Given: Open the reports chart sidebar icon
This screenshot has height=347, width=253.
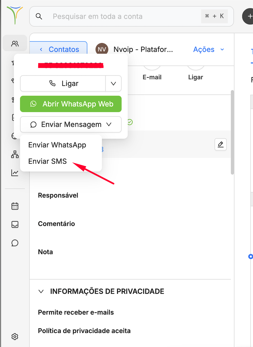Looking at the screenshot, I should tap(15, 173).
